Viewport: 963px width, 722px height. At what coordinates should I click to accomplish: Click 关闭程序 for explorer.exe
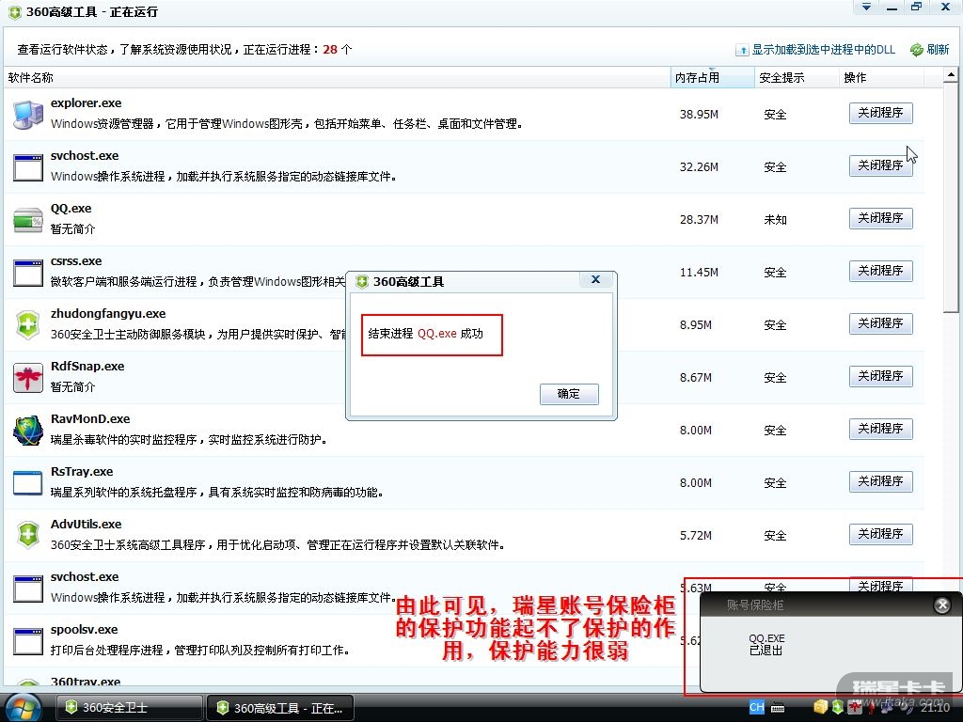point(880,113)
